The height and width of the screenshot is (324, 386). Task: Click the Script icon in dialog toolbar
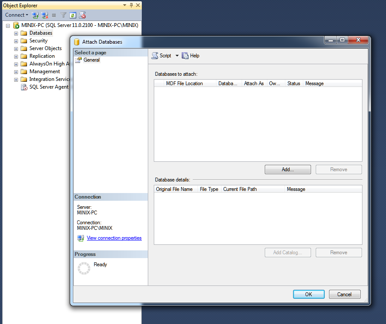tap(155, 56)
